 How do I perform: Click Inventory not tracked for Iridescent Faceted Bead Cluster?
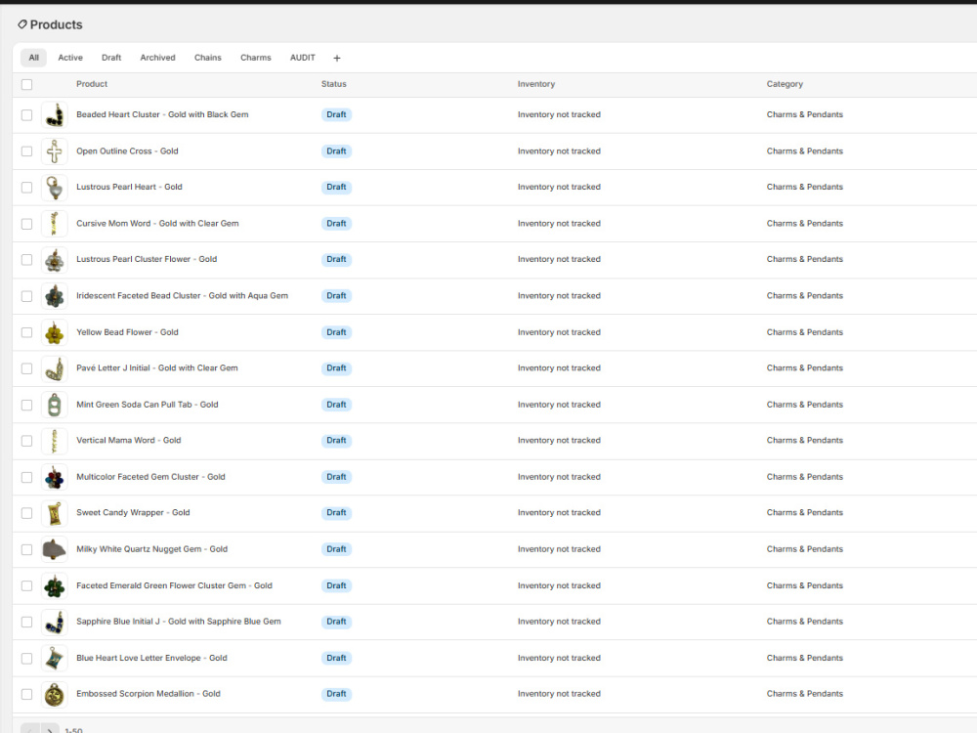click(x=559, y=296)
